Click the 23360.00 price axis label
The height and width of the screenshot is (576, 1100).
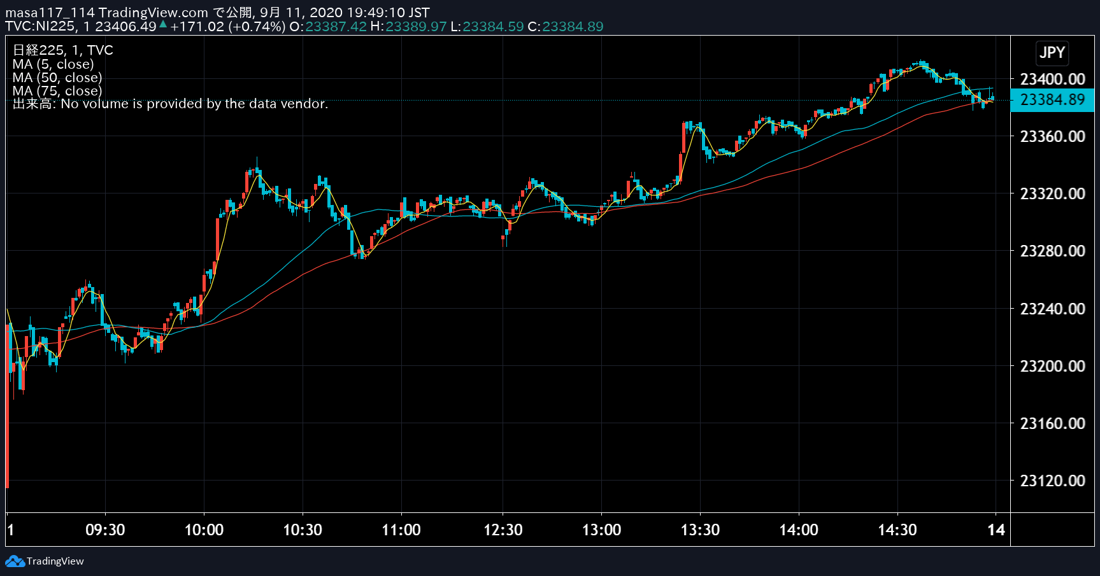pos(1052,136)
